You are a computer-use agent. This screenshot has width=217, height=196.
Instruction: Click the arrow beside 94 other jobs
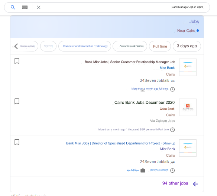coord(195,184)
